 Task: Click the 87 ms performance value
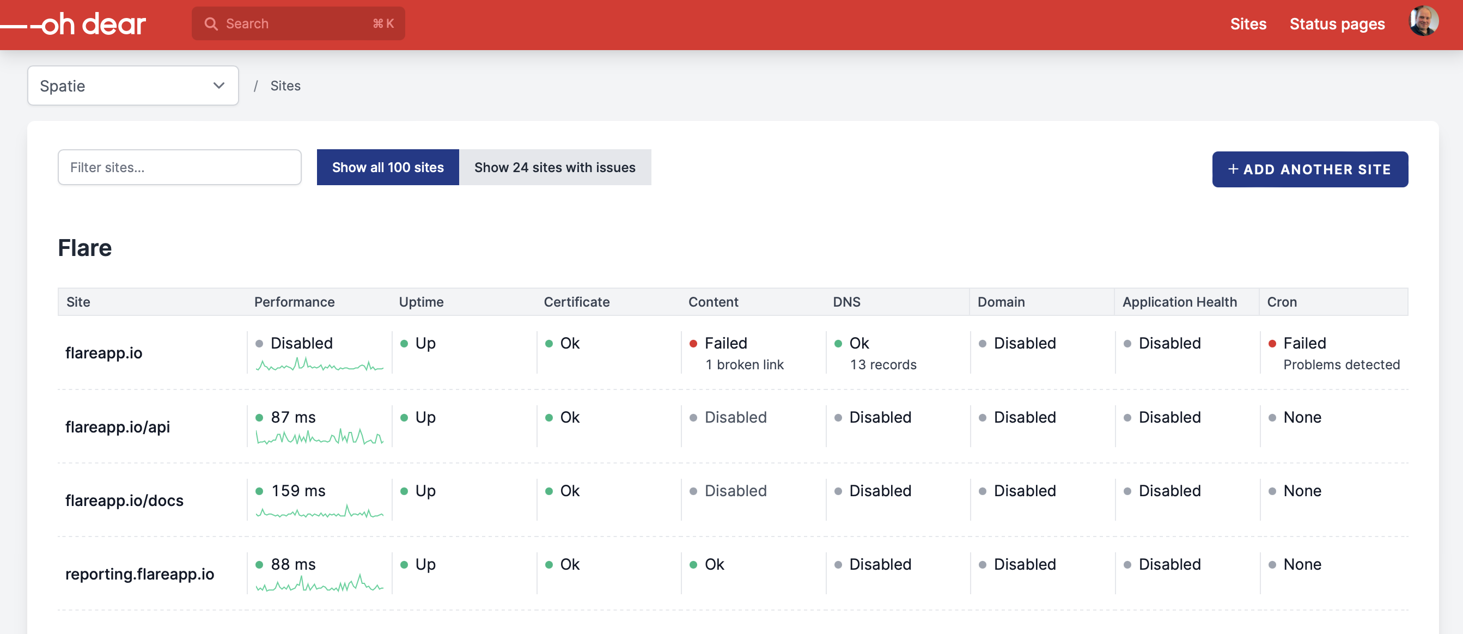click(x=293, y=417)
